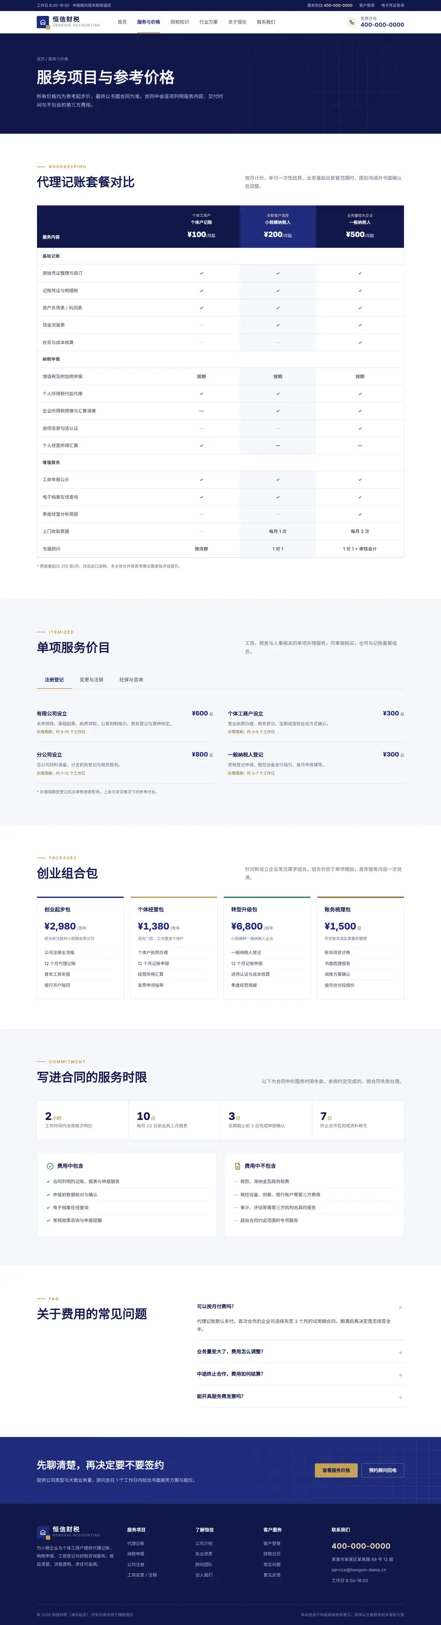
Task: Go to 首页 via the breadcrumb link
Action: pyautogui.click(x=40, y=59)
